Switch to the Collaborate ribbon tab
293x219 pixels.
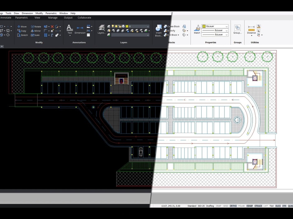click(x=84, y=18)
